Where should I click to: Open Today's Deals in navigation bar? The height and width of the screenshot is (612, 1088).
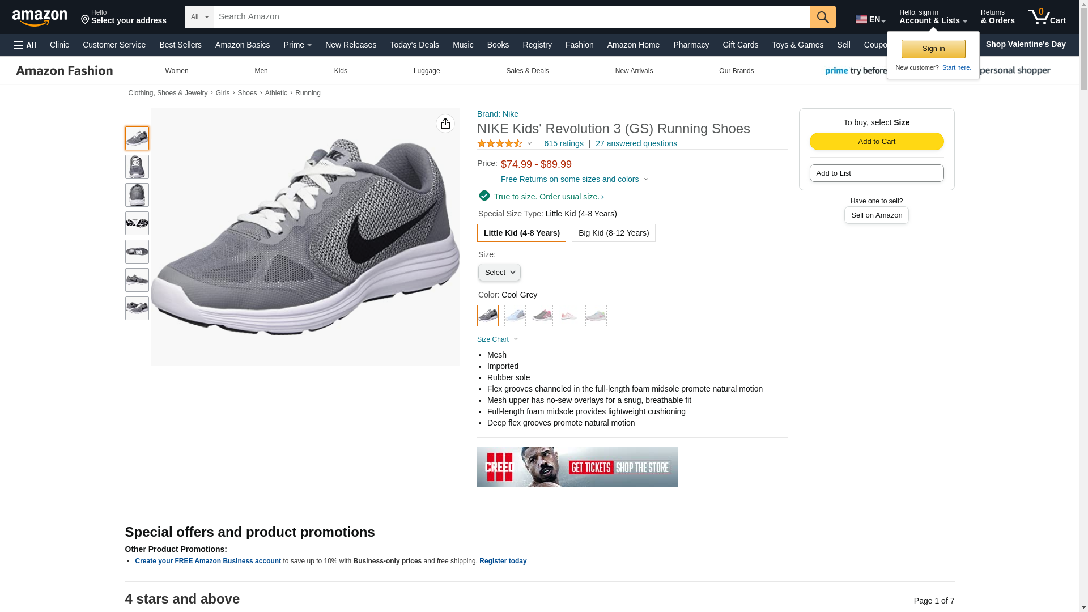click(x=414, y=45)
